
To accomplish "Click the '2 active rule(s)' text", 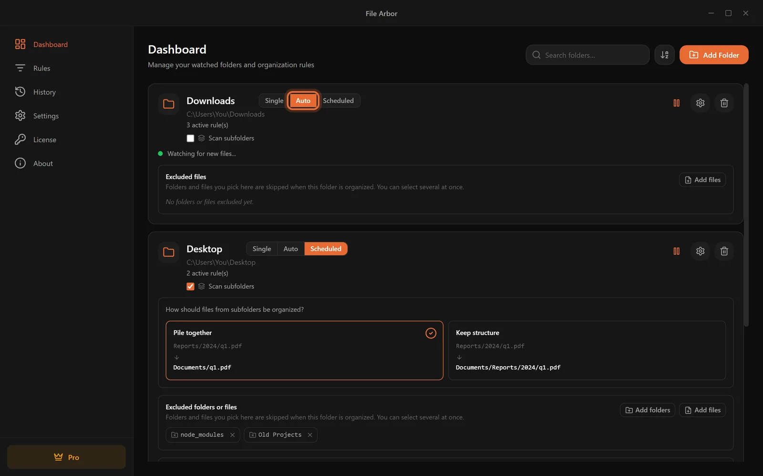I will click(207, 273).
